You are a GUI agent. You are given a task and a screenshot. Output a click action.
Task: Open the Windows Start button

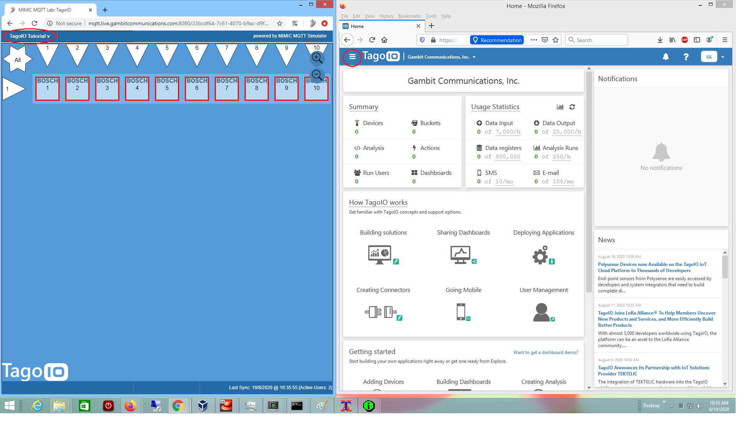(9, 406)
